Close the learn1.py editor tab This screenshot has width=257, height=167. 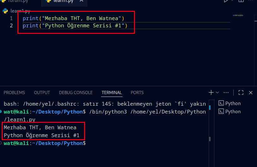click(x=81, y=1)
